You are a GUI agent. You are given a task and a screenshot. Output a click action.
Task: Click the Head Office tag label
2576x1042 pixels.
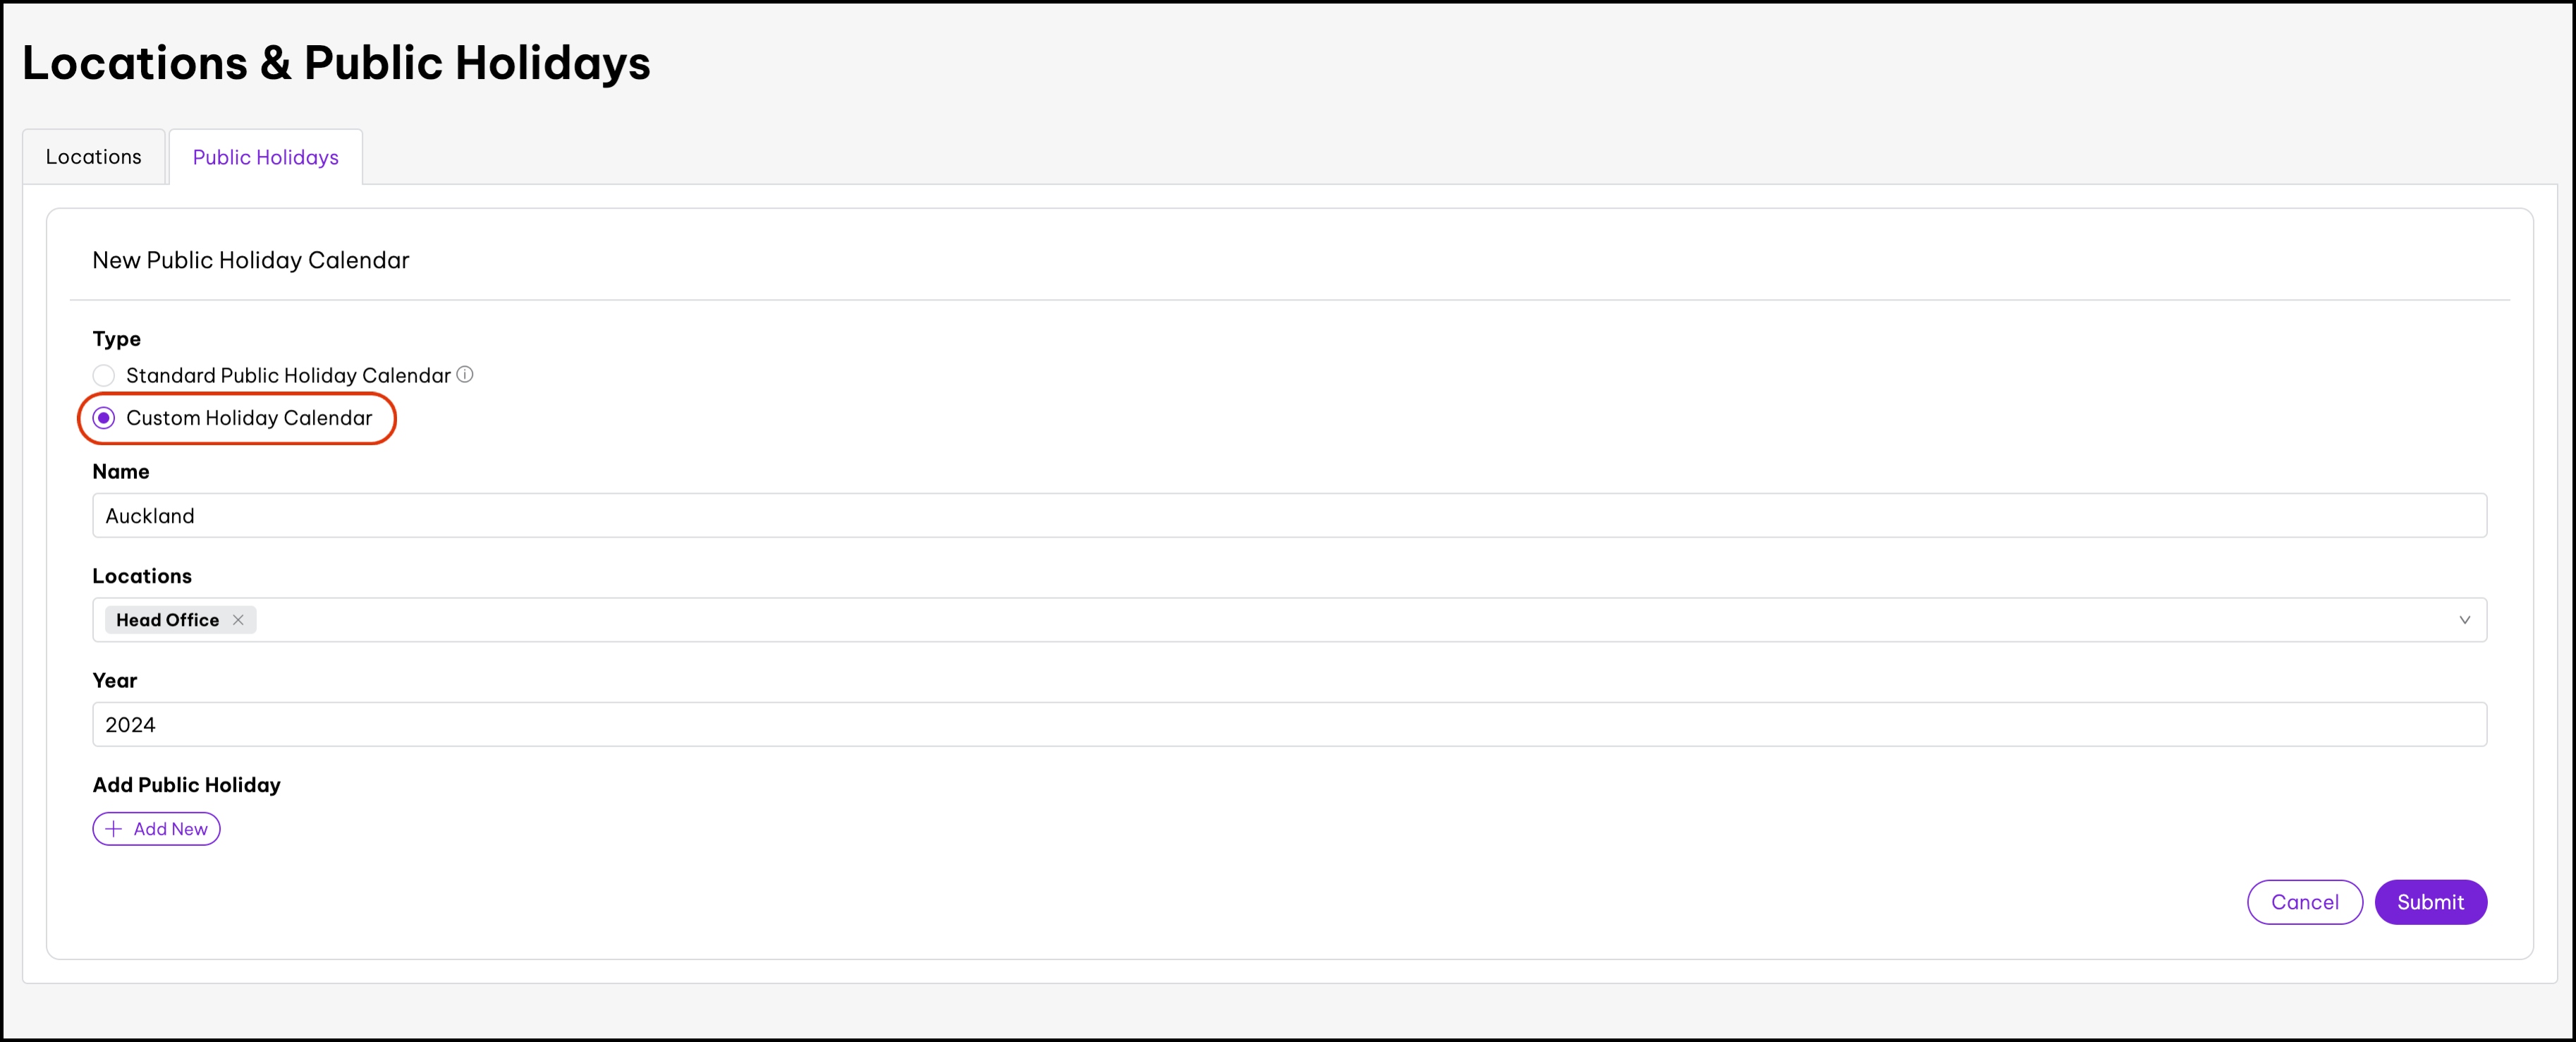tap(168, 620)
